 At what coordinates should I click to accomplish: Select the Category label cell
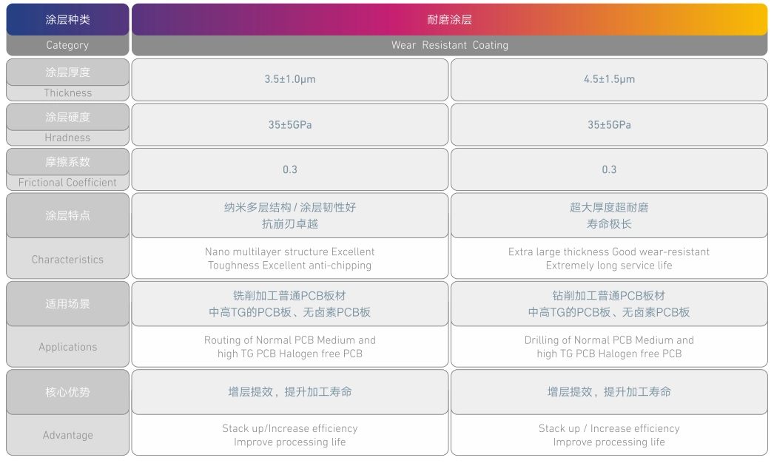pyautogui.click(x=67, y=45)
